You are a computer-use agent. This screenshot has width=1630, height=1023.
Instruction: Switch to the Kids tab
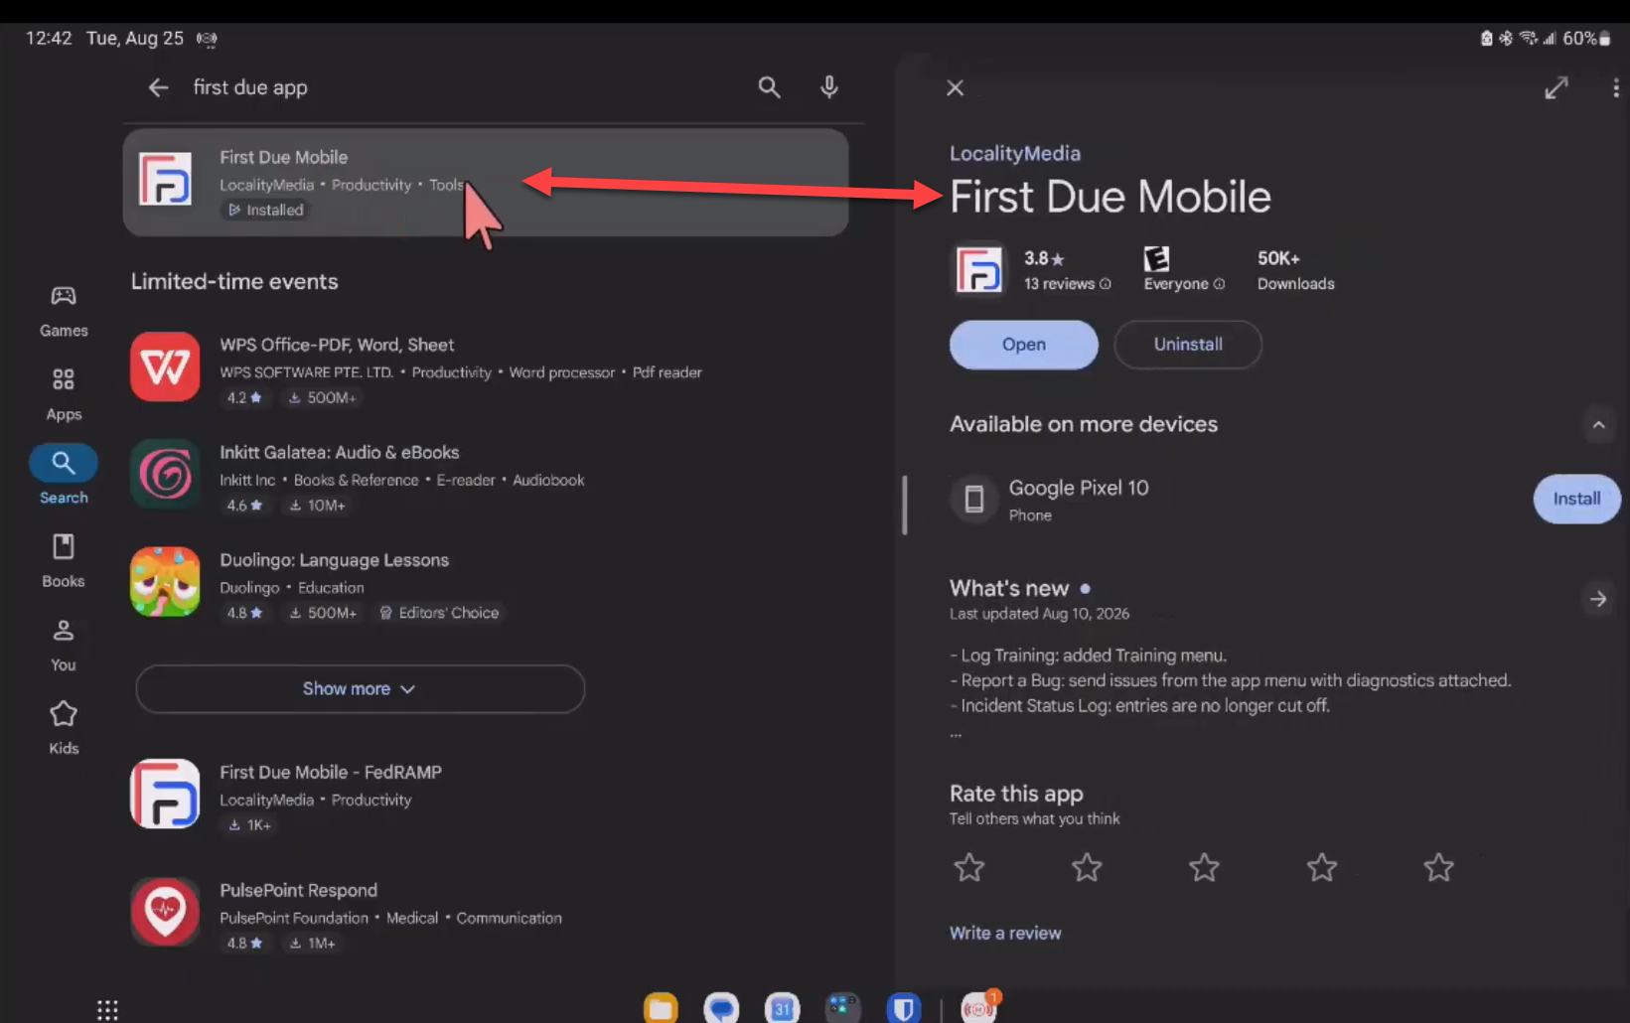point(64,728)
